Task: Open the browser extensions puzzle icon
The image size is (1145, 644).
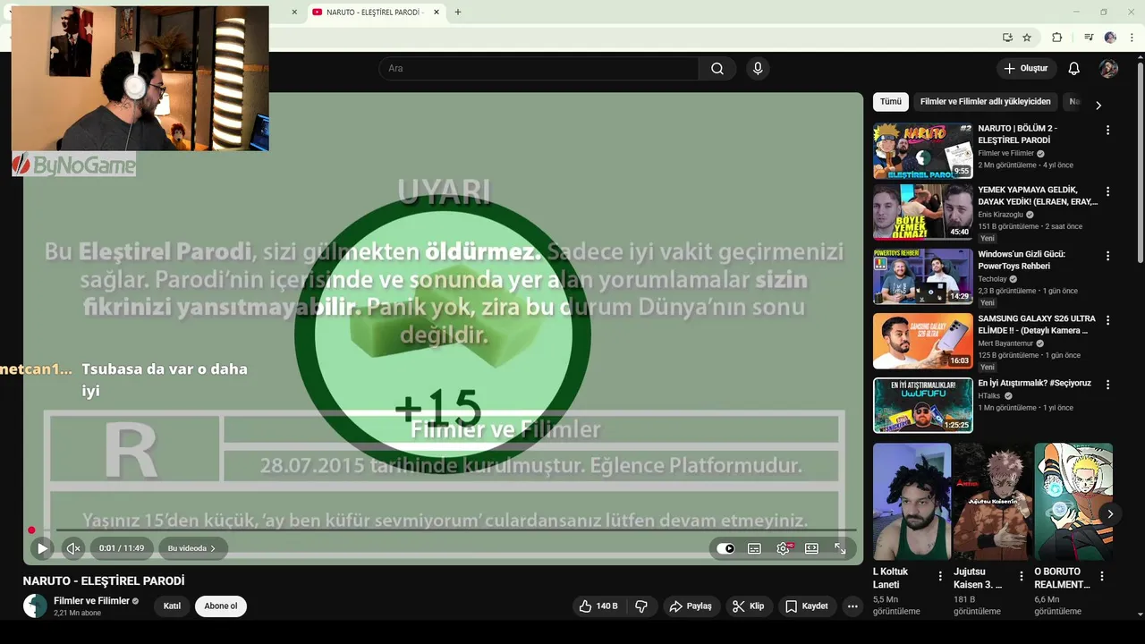Action: click(x=1056, y=38)
